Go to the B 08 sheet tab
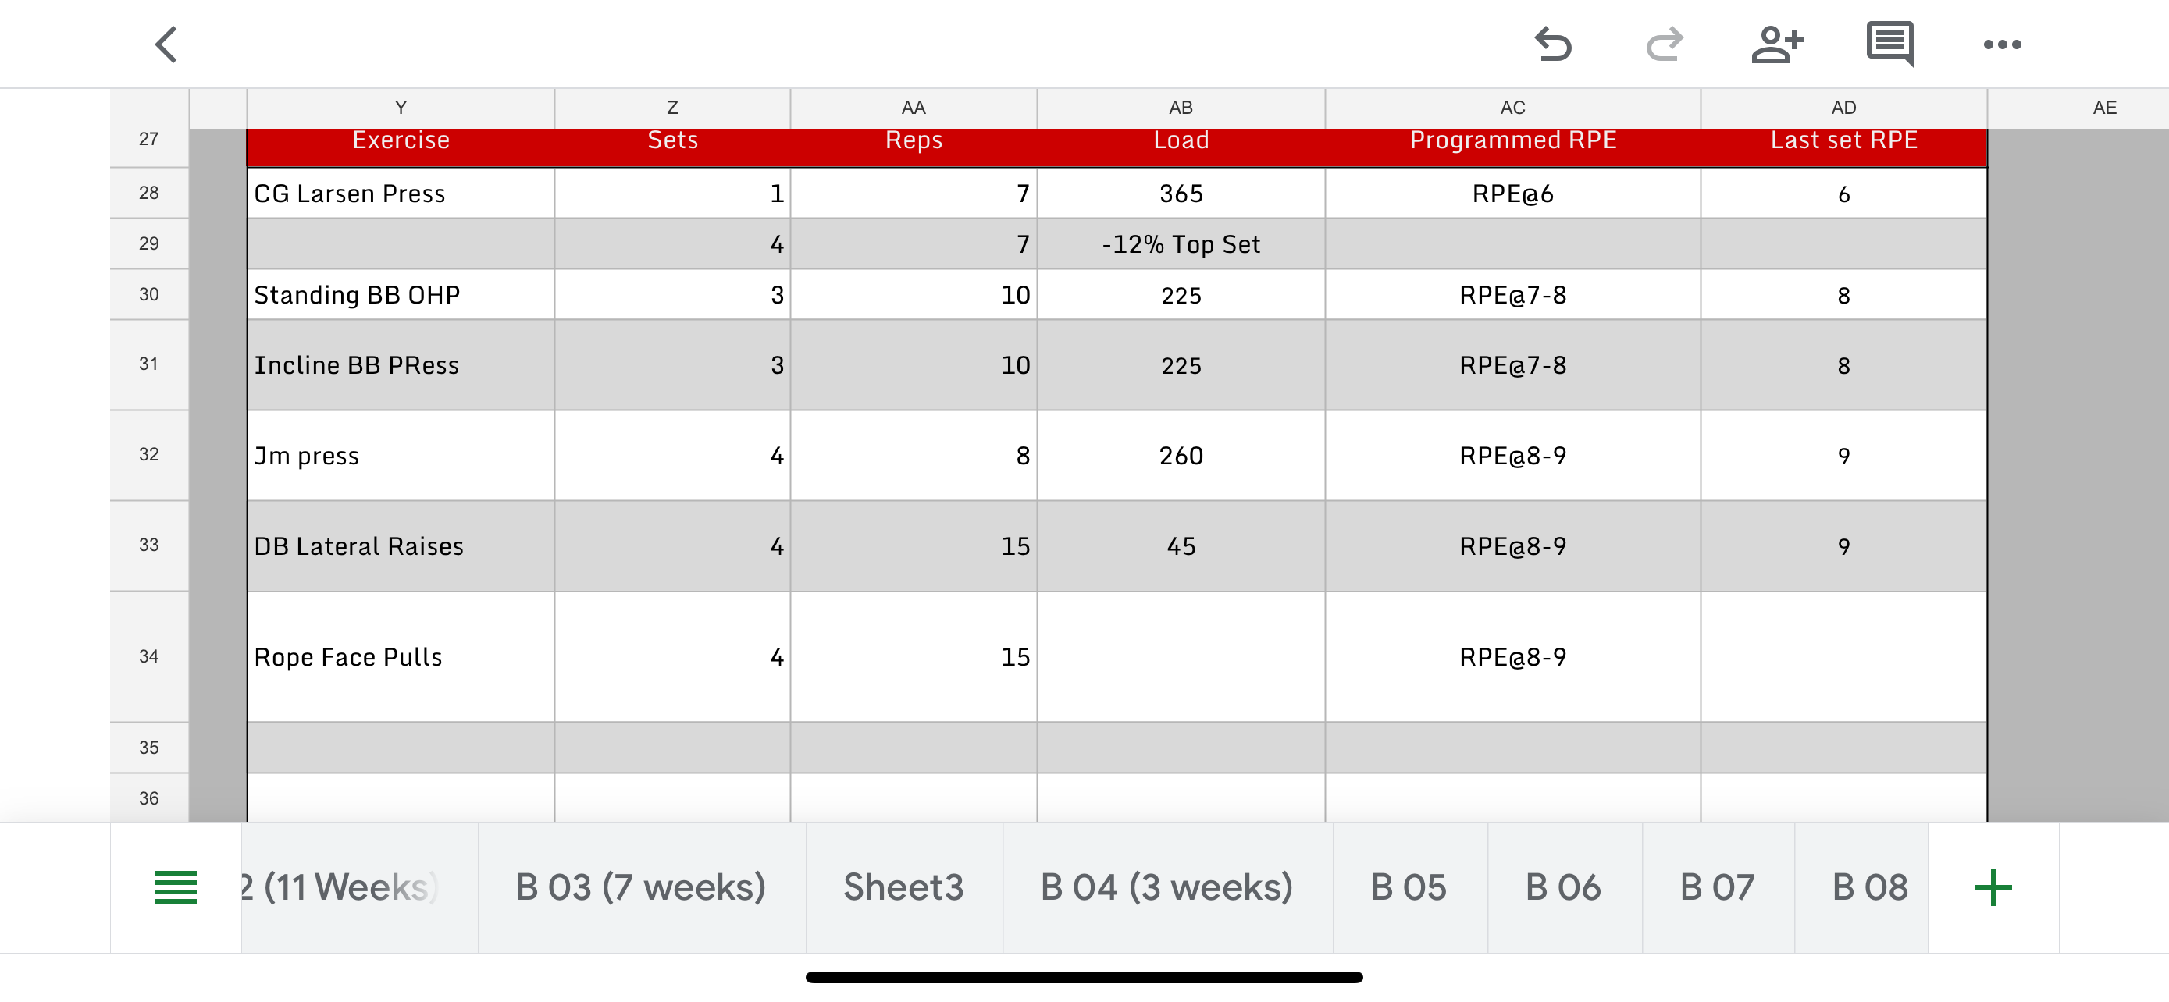Screen dimensions: 2169x1002 coord(1869,887)
